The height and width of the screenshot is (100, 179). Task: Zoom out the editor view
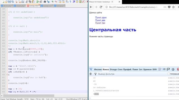56,2
